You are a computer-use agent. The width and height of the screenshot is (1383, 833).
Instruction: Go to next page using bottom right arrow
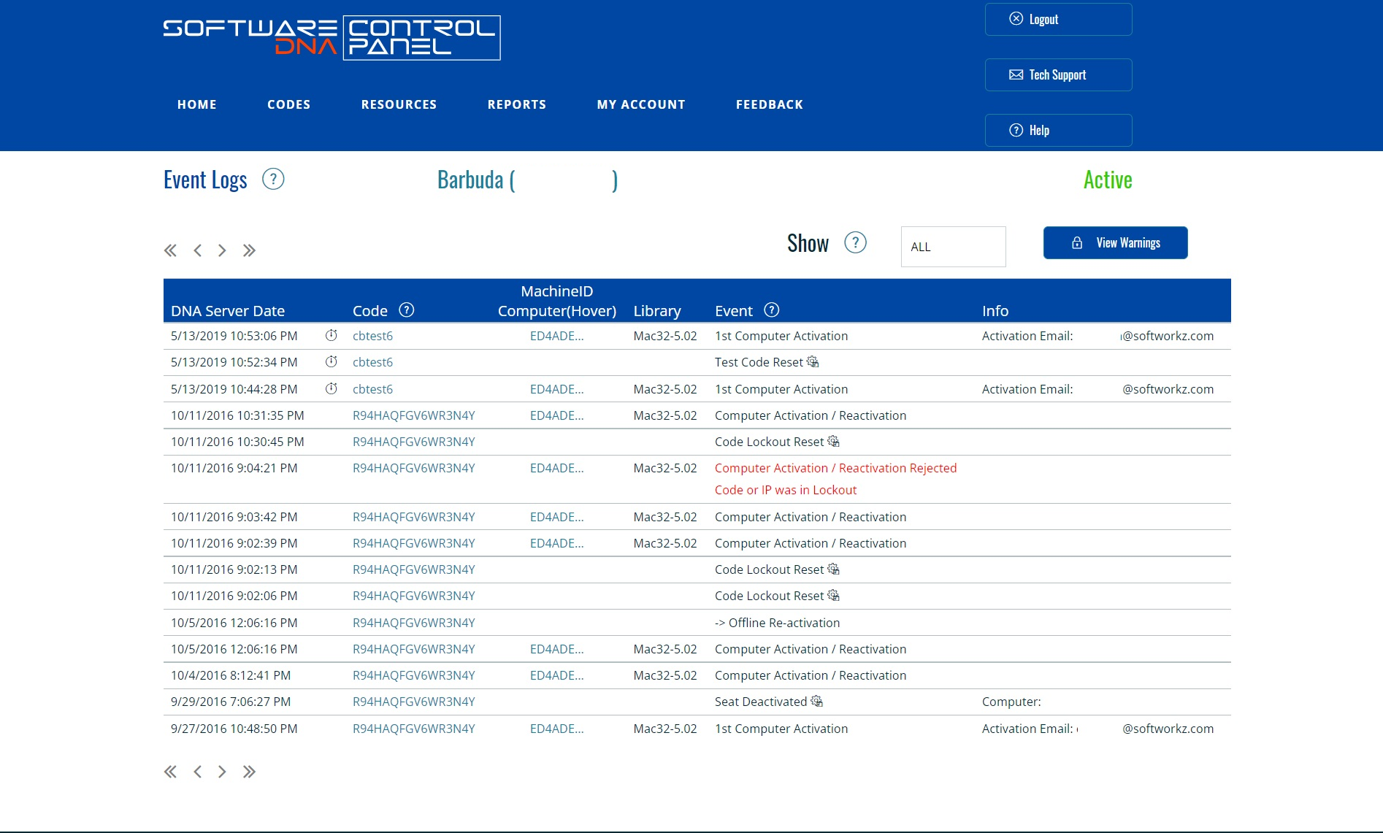coord(222,772)
